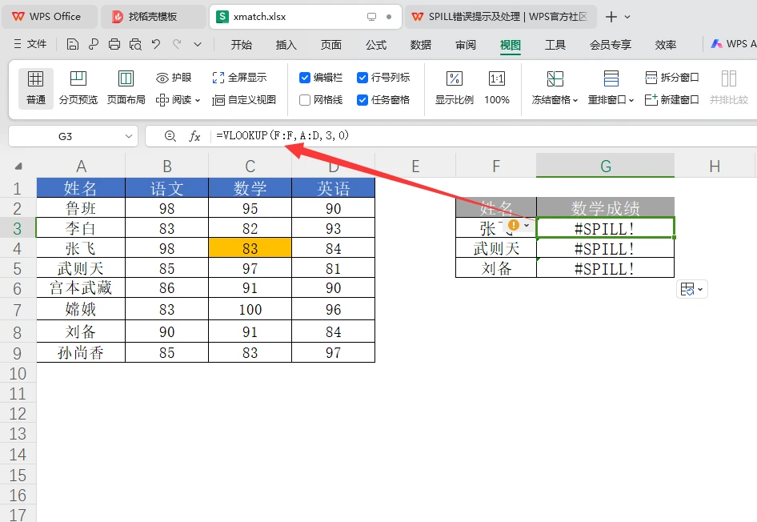This screenshot has width=757, height=522.
Task: Click the zoom magnifier icon beside fx
Action: [170, 136]
